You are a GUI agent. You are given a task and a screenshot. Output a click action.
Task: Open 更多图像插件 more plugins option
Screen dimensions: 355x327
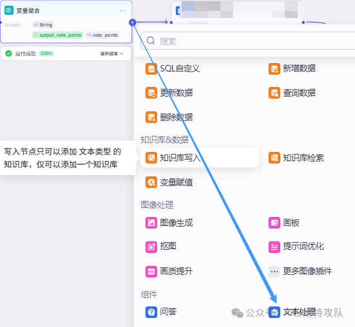tap(300, 272)
